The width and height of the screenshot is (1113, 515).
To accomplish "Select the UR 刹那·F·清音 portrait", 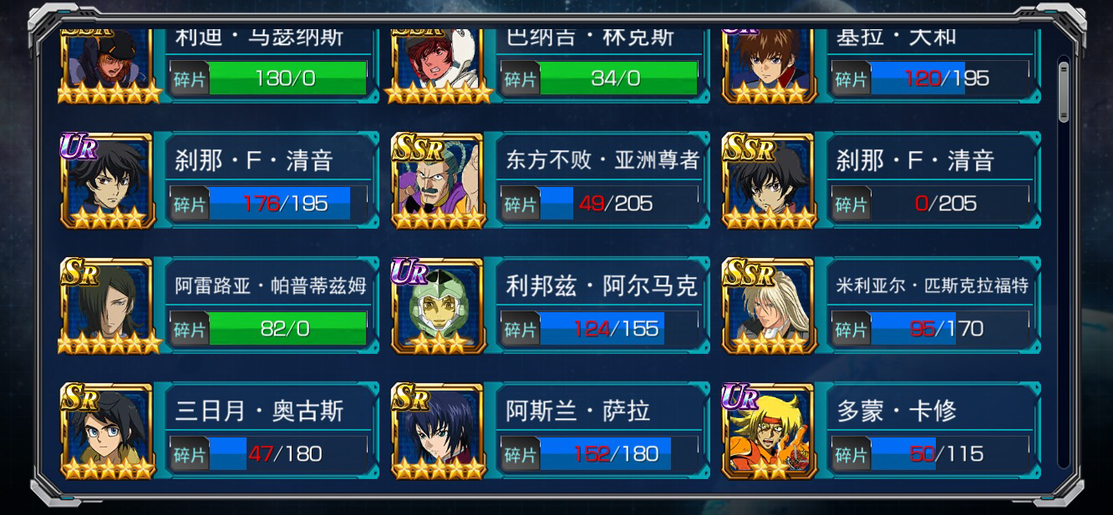I will 107,181.
